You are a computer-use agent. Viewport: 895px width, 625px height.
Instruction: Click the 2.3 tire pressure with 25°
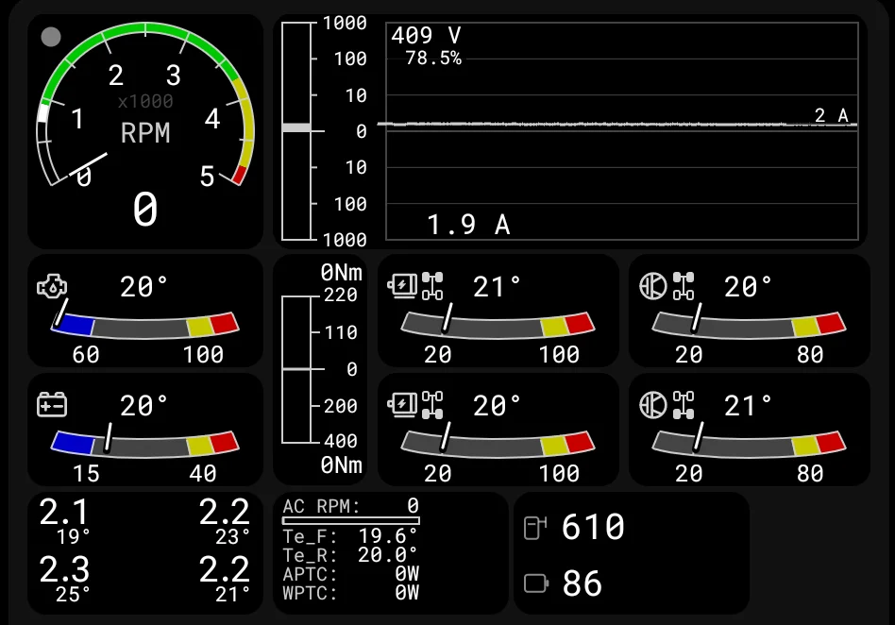pyautogui.click(x=64, y=579)
